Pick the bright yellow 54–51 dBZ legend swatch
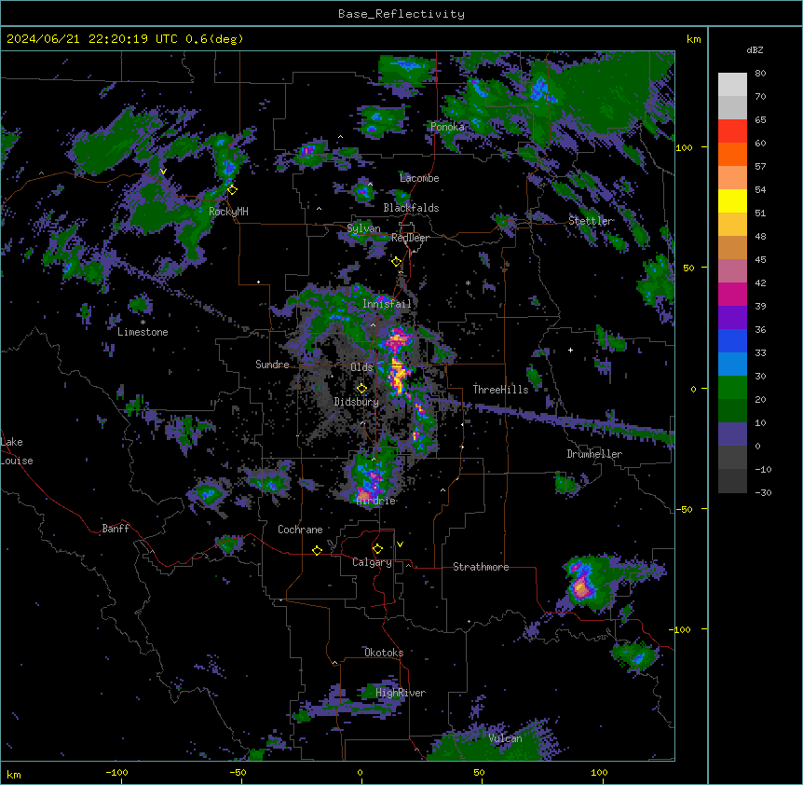Viewport: 803px width, 785px height. pos(732,200)
